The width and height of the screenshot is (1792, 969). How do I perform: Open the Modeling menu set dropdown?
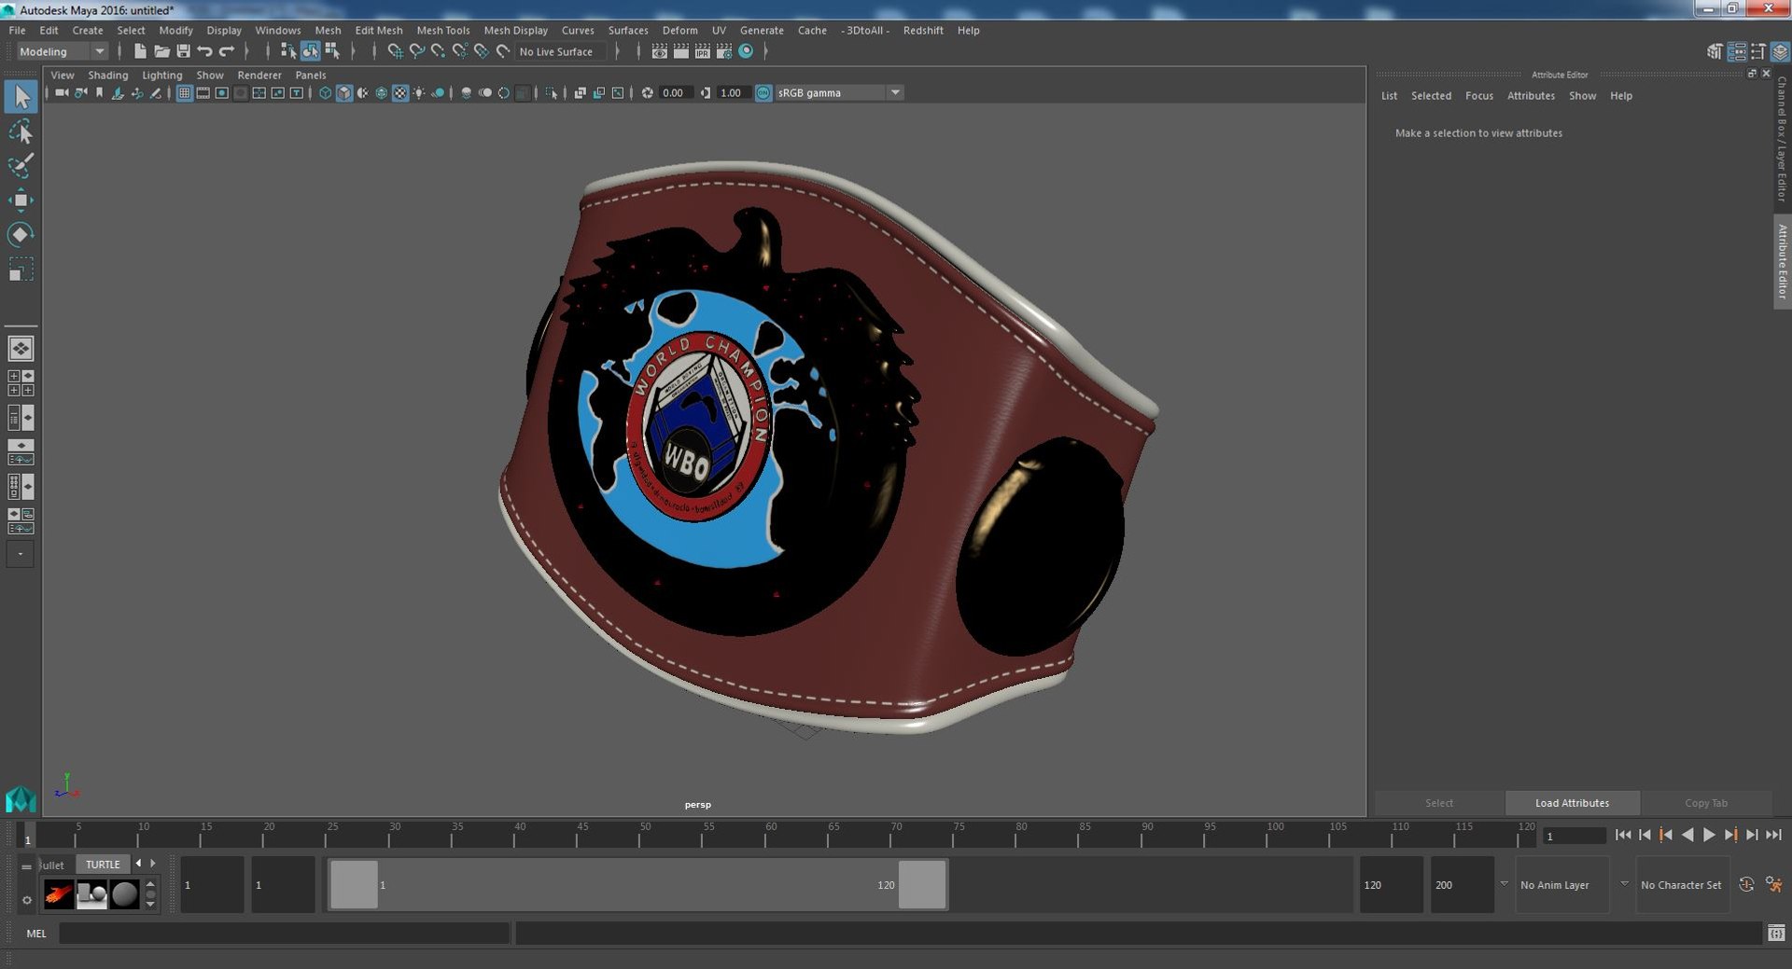62,51
